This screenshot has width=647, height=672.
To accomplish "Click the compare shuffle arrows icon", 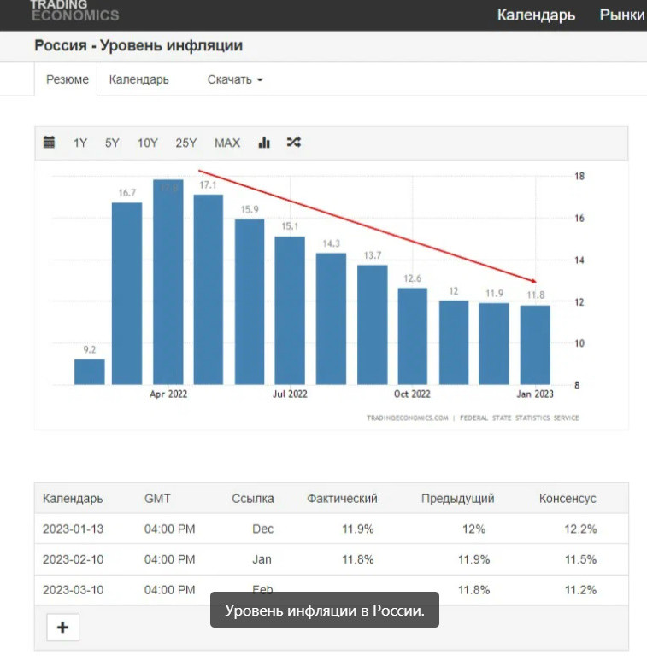I will click(293, 143).
